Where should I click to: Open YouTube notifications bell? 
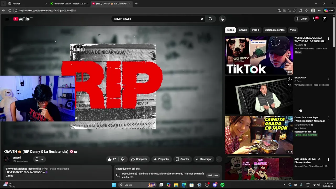click(314, 19)
